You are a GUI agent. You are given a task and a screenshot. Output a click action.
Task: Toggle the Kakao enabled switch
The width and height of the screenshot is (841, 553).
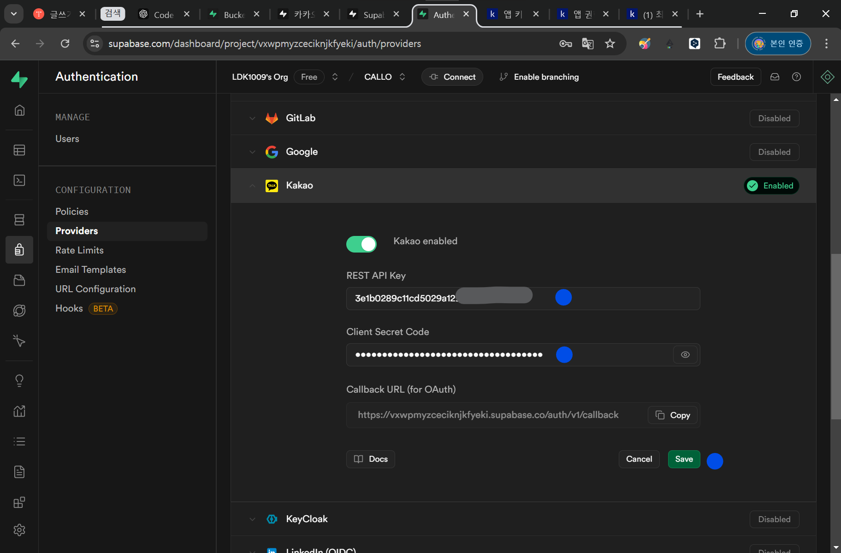(361, 244)
